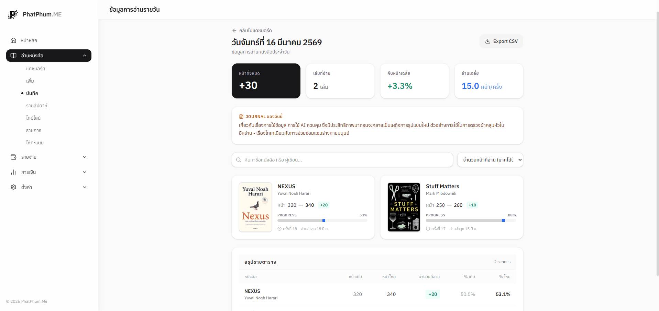Open the sort by pages-read dropdown
Screen dimensions: 659x311
pyautogui.click(x=490, y=160)
